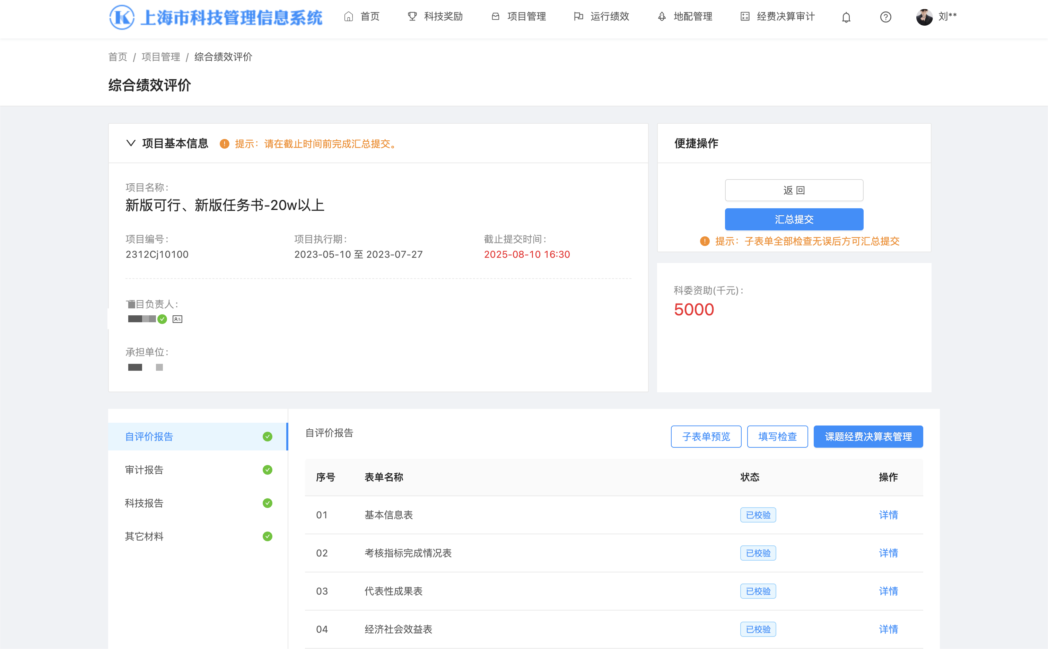Click the 代表性成果表 row name
1048x649 pixels.
coord(393,591)
